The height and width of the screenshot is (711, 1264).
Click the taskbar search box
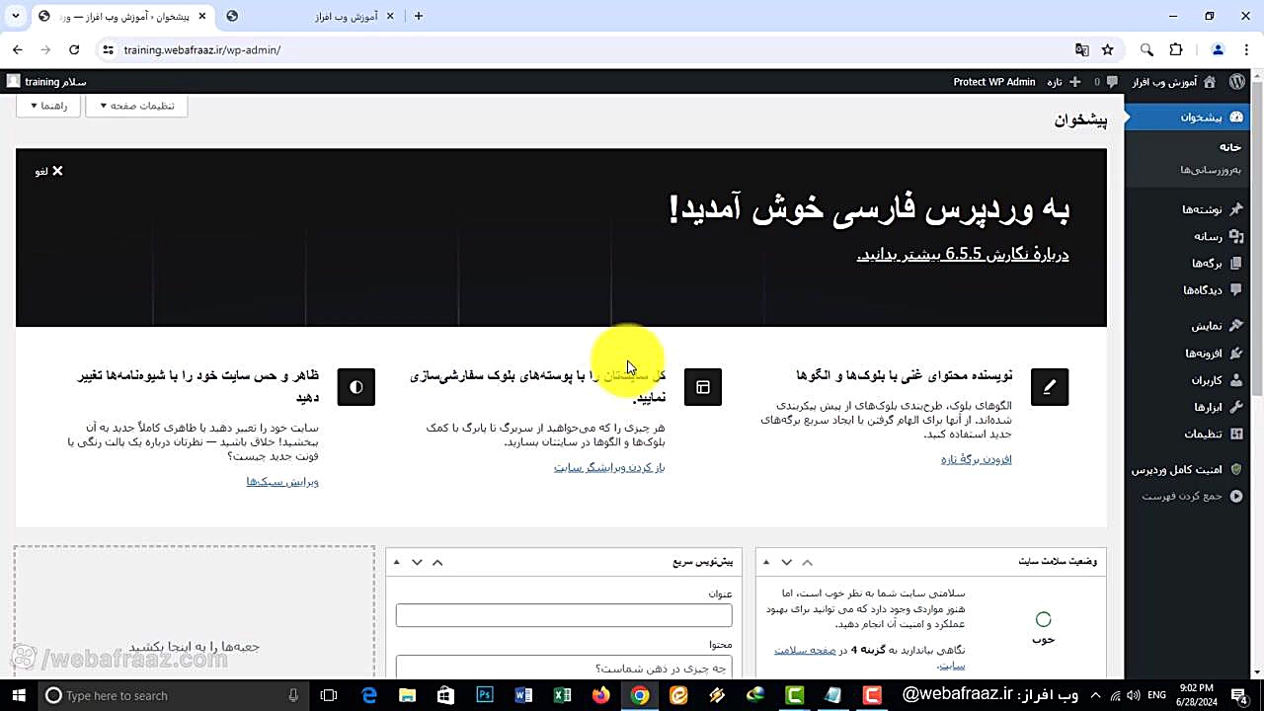(x=175, y=695)
